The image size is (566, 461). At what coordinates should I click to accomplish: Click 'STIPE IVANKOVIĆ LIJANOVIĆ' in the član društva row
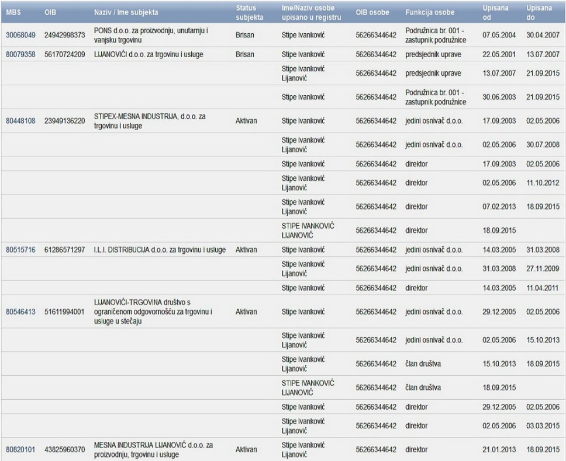click(x=308, y=388)
